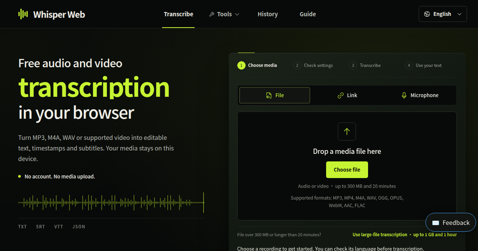Open the English language dropdown
Screen dimensions: 478x251
(x=443, y=14)
